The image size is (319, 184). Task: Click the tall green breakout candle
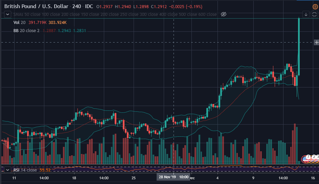coord(299,47)
